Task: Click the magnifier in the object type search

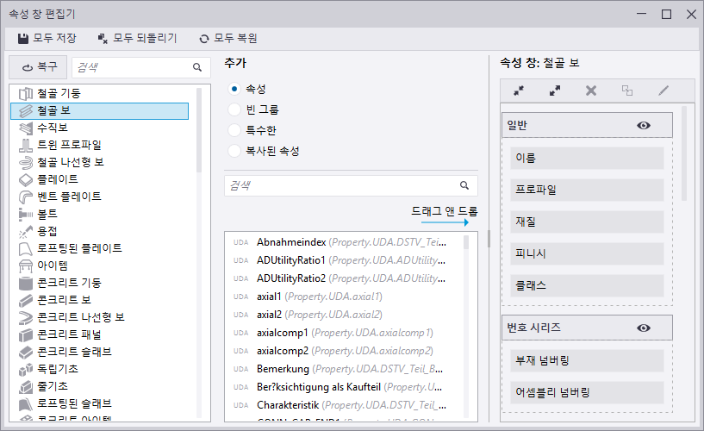Action: 197,67
